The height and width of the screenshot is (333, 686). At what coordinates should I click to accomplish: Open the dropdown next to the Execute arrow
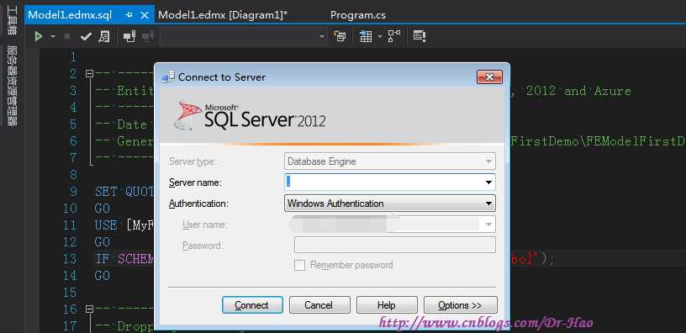coord(53,37)
